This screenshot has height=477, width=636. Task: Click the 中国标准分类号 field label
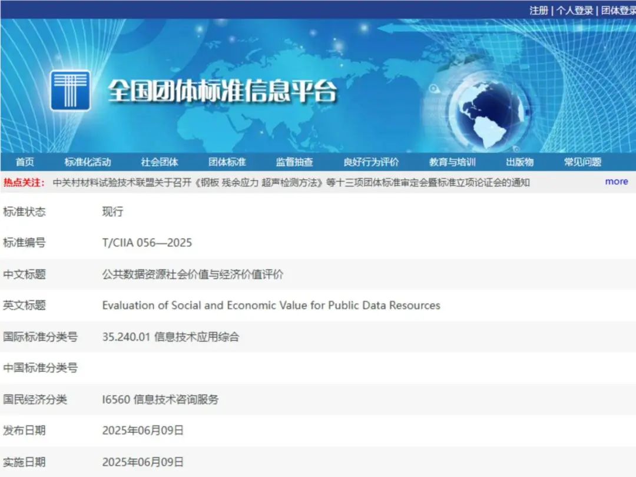pos(40,368)
